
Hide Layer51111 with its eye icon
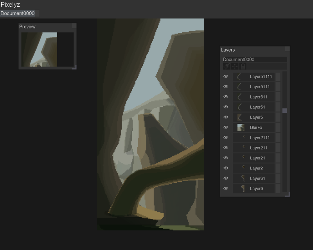(x=226, y=77)
